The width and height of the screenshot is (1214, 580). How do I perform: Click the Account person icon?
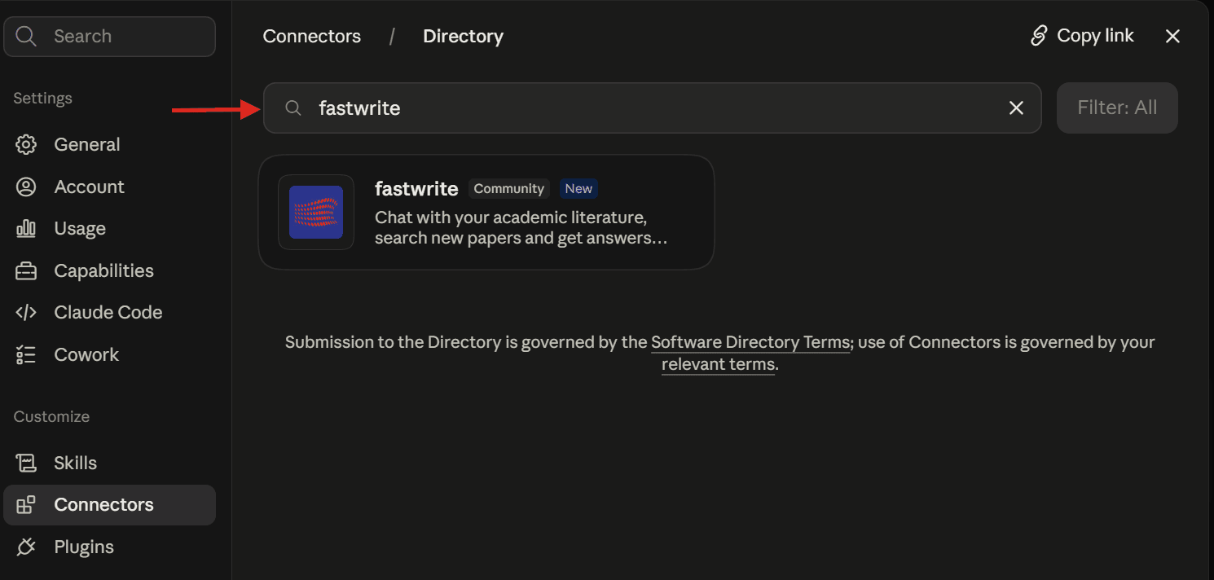coord(26,187)
